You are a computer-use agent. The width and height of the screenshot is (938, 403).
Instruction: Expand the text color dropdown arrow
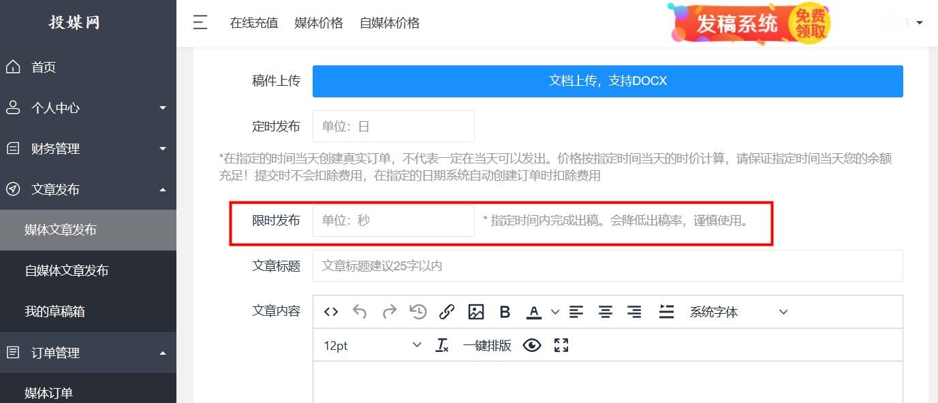(555, 312)
